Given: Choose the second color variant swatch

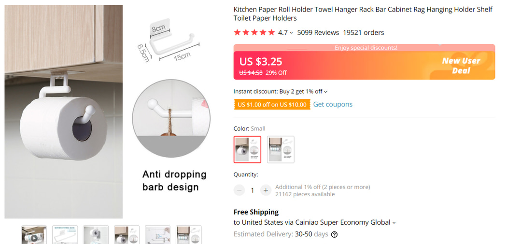Looking at the screenshot, I should [x=281, y=149].
